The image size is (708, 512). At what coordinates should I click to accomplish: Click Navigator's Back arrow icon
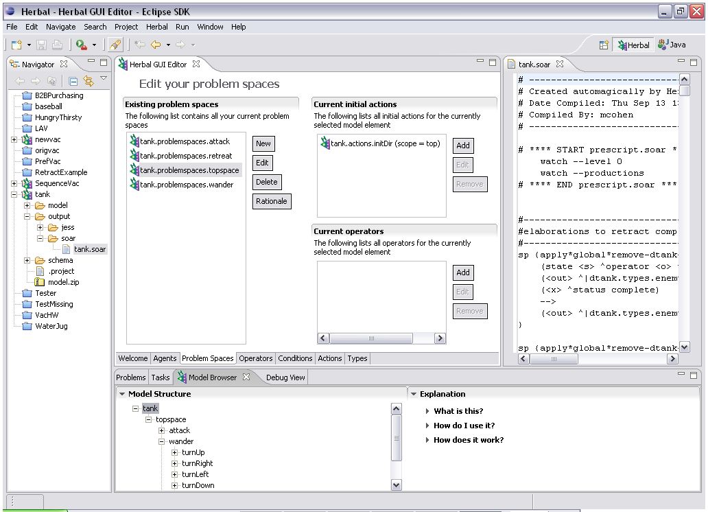tap(20, 81)
